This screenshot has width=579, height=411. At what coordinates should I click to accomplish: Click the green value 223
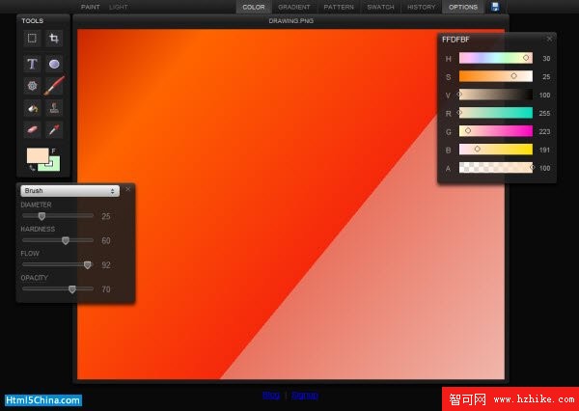coord(544,131)
